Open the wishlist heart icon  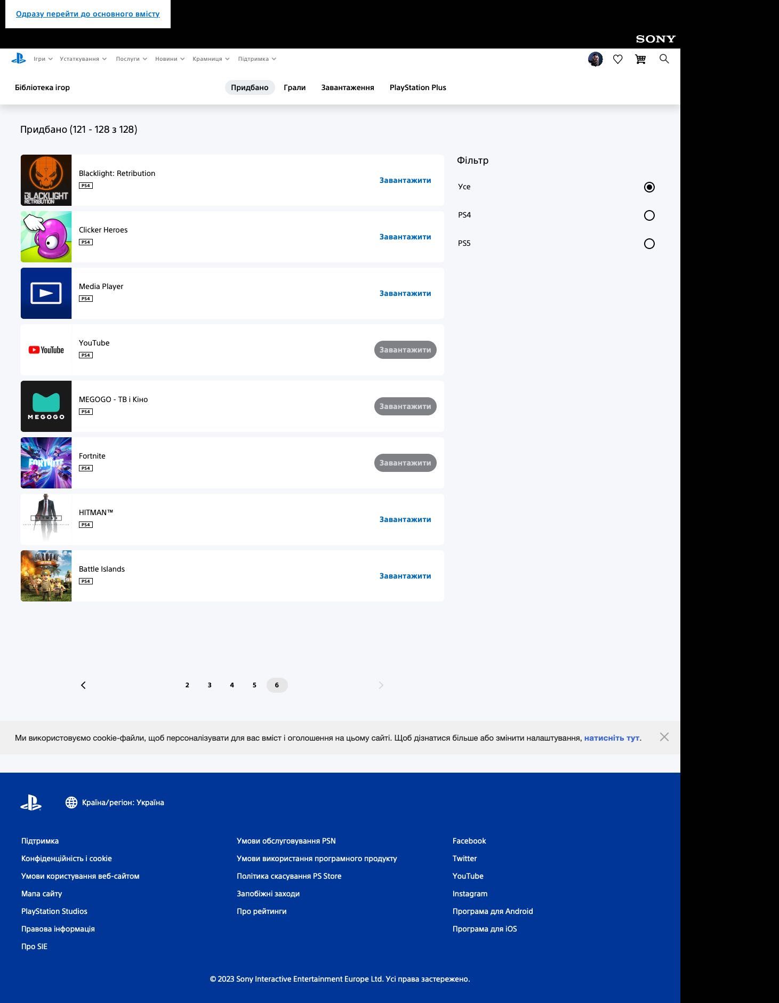[618, 59]
